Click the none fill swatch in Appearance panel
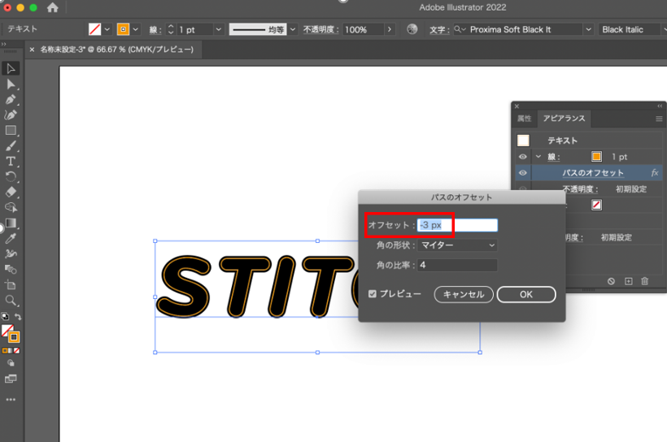667x442 pixels. 596,205
